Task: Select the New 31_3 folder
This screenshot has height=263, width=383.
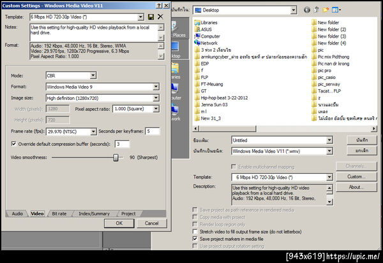Action: point(207,118)
